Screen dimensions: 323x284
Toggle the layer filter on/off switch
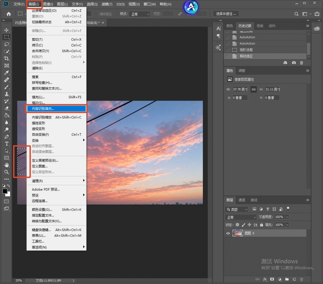[x=288, y=209]
